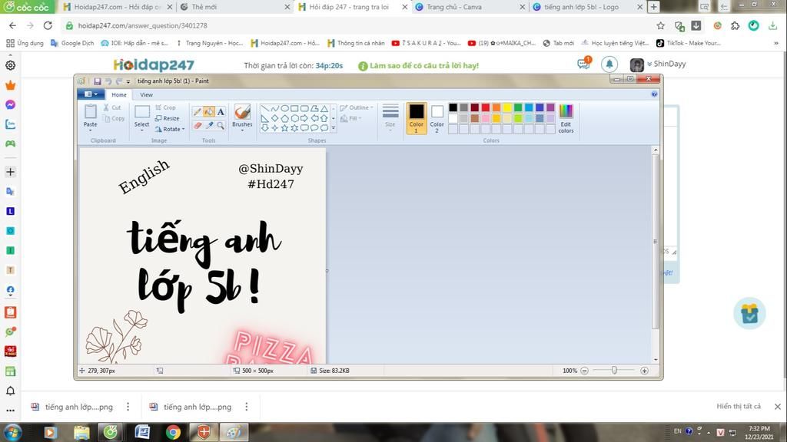Click the bookmark star in address bar
787x442 pixels.
[x=660, y=25]
